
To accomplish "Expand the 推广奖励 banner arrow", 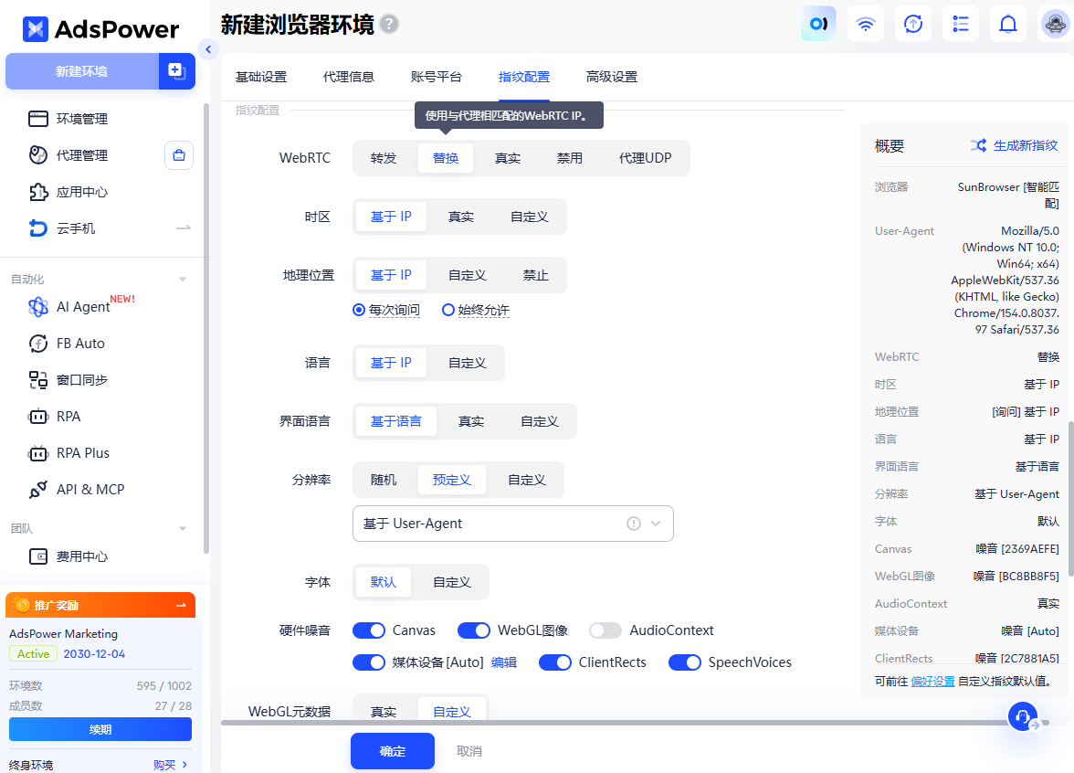I will (181, 605).
